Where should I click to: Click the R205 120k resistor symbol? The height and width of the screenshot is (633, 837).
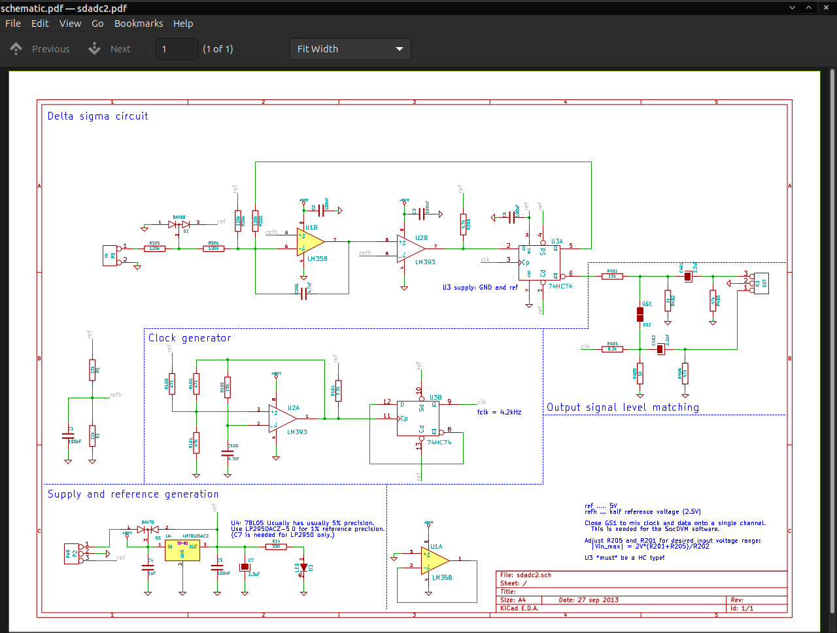tap(154, 248)
